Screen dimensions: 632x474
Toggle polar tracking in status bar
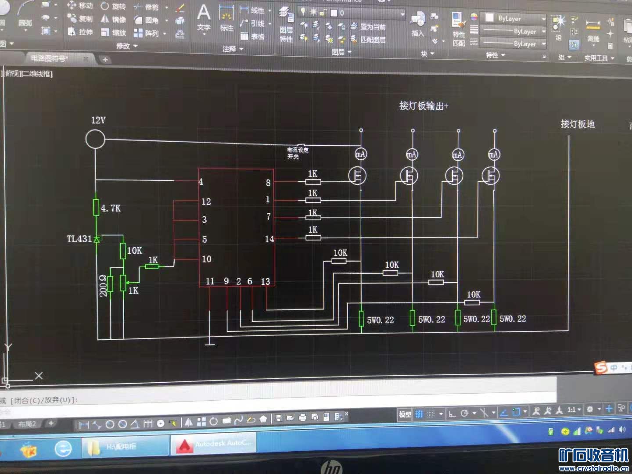(x=465, y=413)
